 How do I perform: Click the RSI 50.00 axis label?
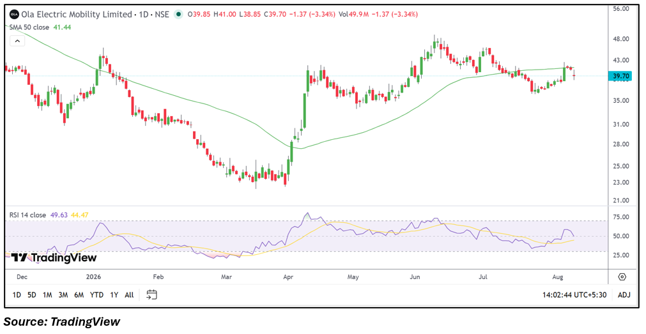(620, 236)
